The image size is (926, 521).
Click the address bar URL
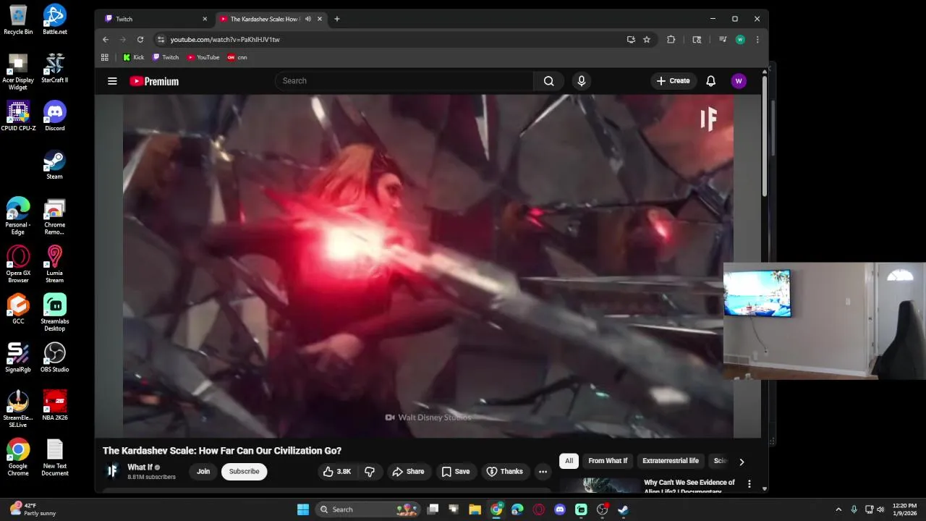coord(225,40)
